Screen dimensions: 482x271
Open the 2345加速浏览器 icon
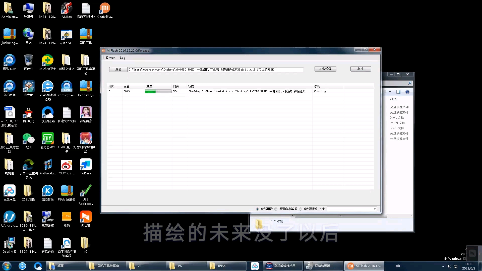[x=48, y=91]
